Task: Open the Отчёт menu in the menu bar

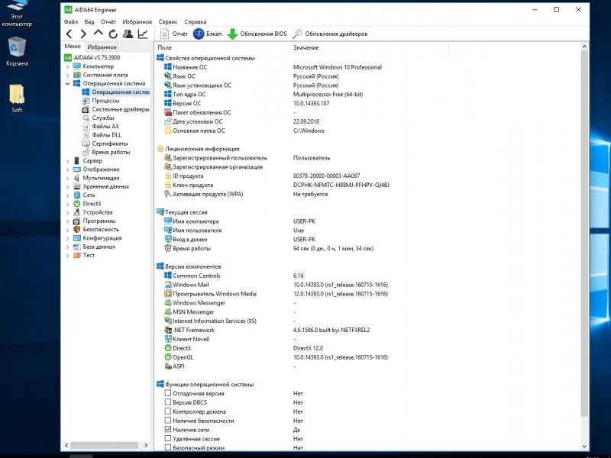Action: pyautogui.click(x=108, y=22)
